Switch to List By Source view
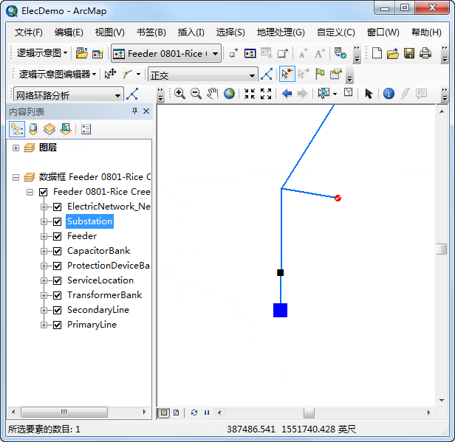The width and height of the screenshot is (455, 442). [32, 129]
